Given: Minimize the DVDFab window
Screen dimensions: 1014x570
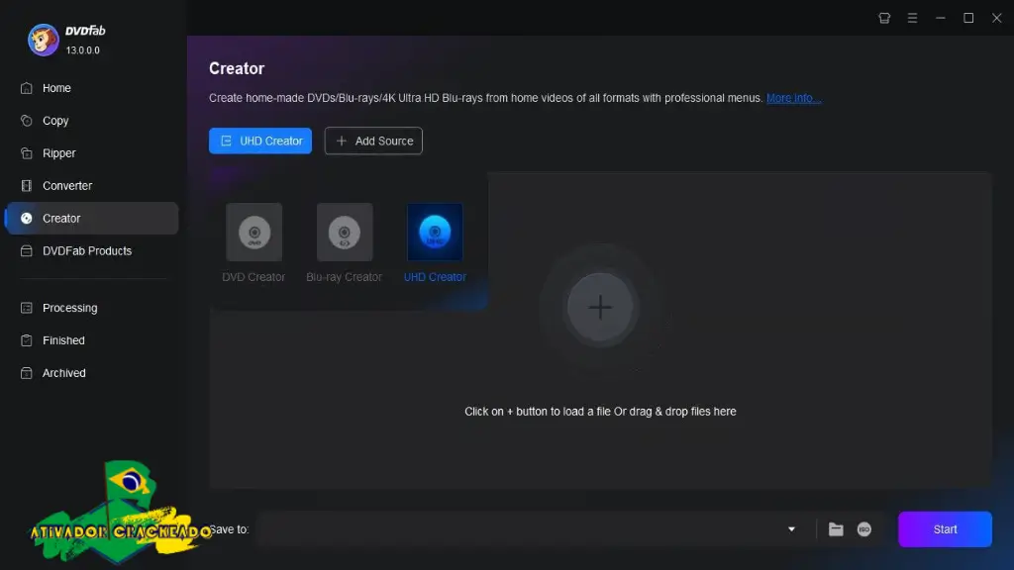Looking at the screenshot, I should tap(941, 18).
